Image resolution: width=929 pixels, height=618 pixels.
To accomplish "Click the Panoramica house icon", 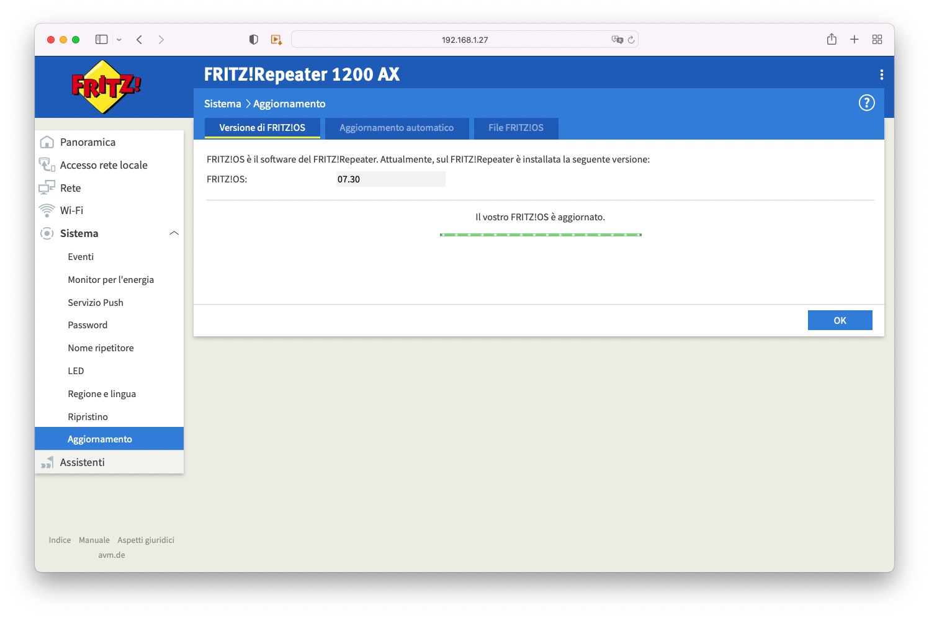I will pyautogui.click(x=47, y=142).
